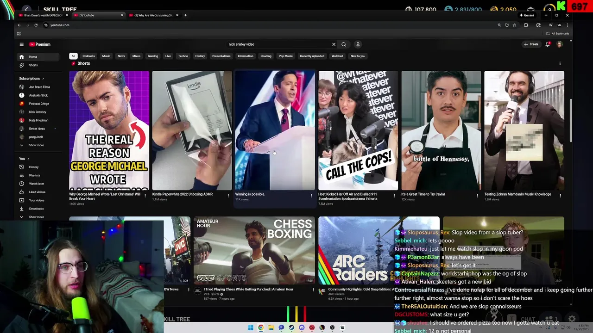Image resolution: width=593 pixels, height=333 pixels.
Task: Open options for George Michael short
Action: click(x=145, y=196)
